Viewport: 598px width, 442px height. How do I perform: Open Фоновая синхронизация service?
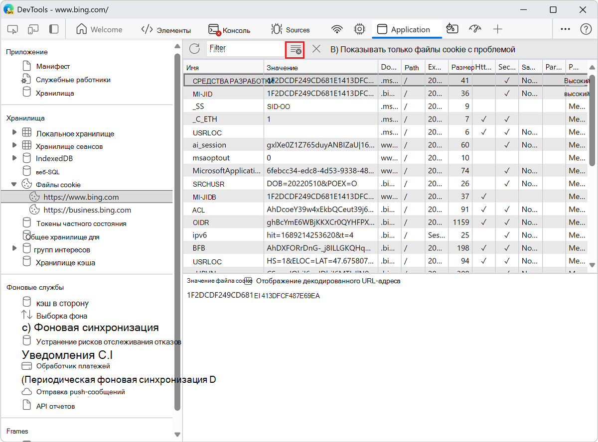[90, 328]
